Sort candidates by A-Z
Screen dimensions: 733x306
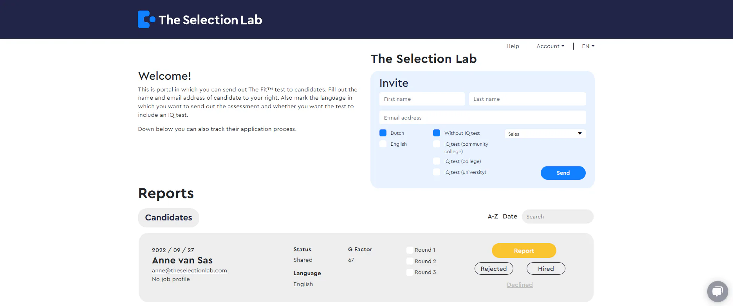pos(493,217)
